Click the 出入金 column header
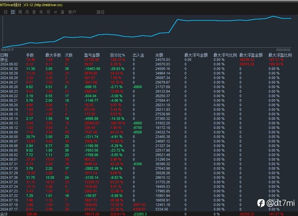Screen dimensions: 298x216 (x=138, y=55)
